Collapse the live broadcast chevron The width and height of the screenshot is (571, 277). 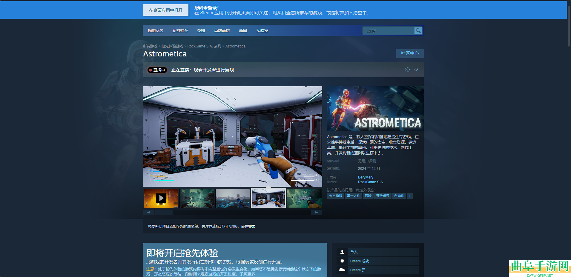click(416, 70)
